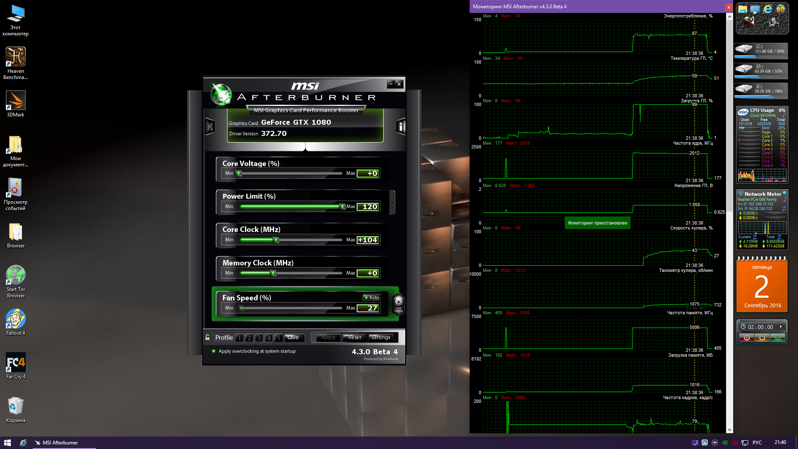Toggle the profile lock padlock icon
This screenshot has height=449, width=798.
coord(207,337)
